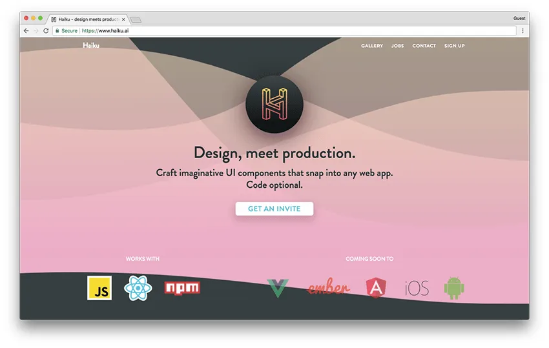Click the ember logo
The image size is (549, 348).
(x=328, y=288)
